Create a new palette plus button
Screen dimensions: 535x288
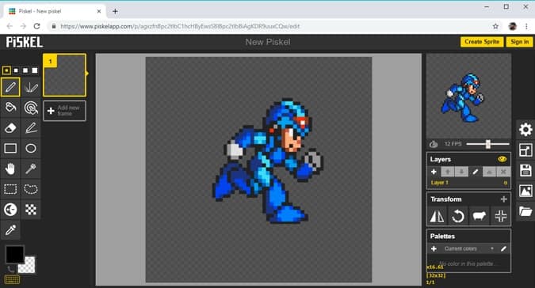pyautogui.click(x=434, y=248)
